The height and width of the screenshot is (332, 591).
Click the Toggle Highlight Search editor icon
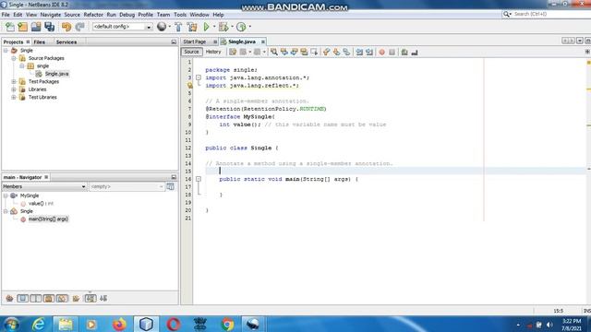pyautogui.click(x=304, y=53)
